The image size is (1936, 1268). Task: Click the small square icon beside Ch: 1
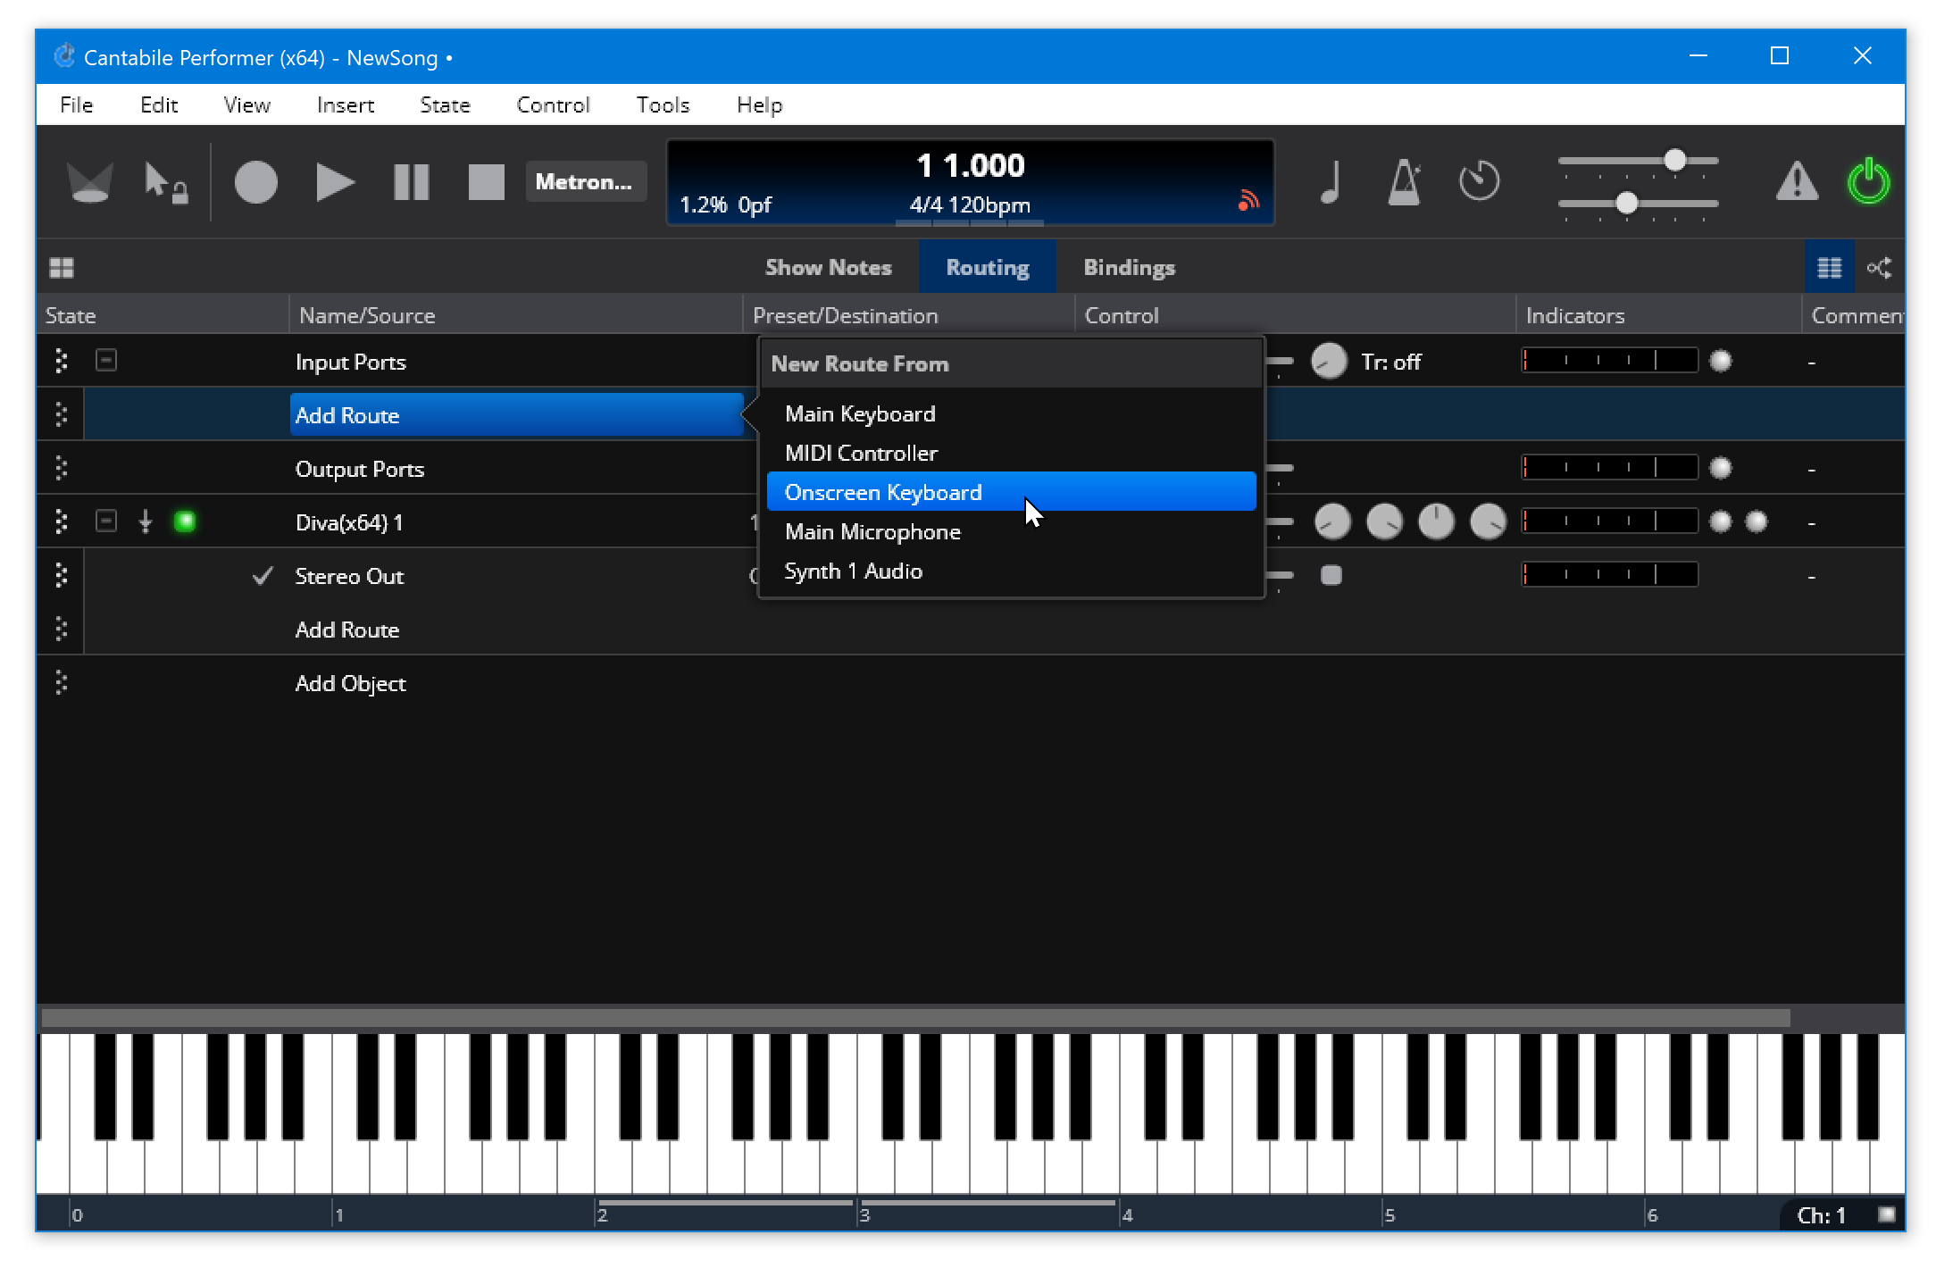pos(1886,1214)
